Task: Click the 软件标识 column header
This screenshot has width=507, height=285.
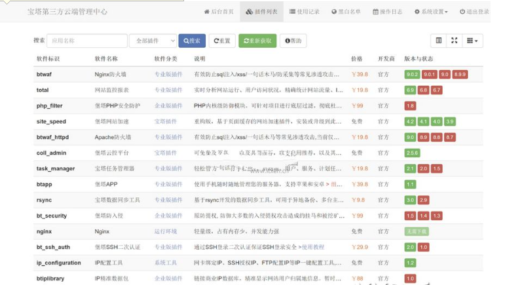Action: tap(48, 59)
